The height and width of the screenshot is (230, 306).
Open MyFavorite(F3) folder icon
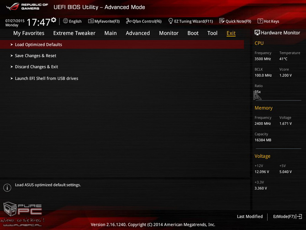tap(90, 21)
